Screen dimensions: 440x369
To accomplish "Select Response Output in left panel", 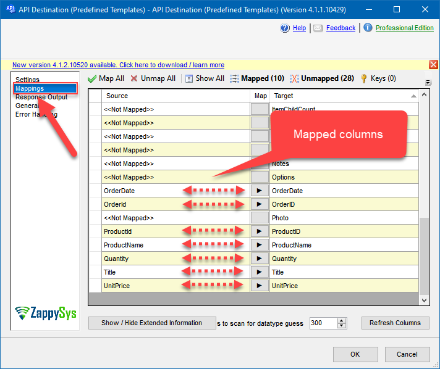I will tap(41, 97).
